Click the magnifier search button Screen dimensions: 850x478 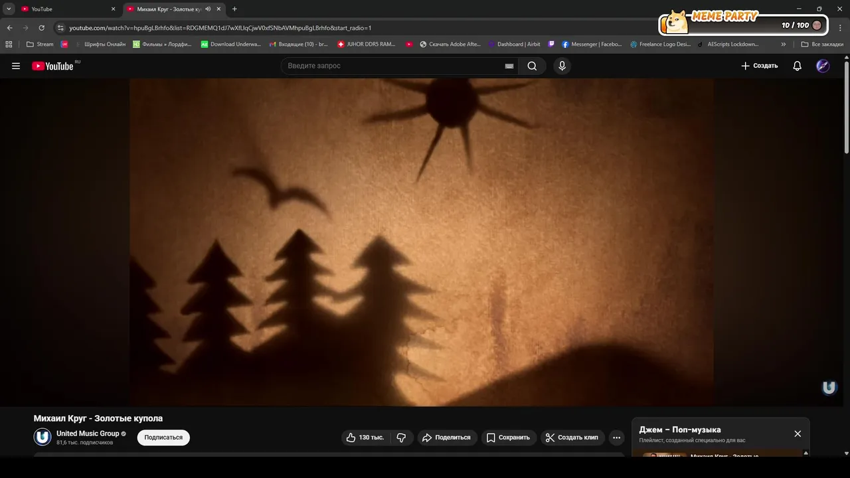[532, 66]
